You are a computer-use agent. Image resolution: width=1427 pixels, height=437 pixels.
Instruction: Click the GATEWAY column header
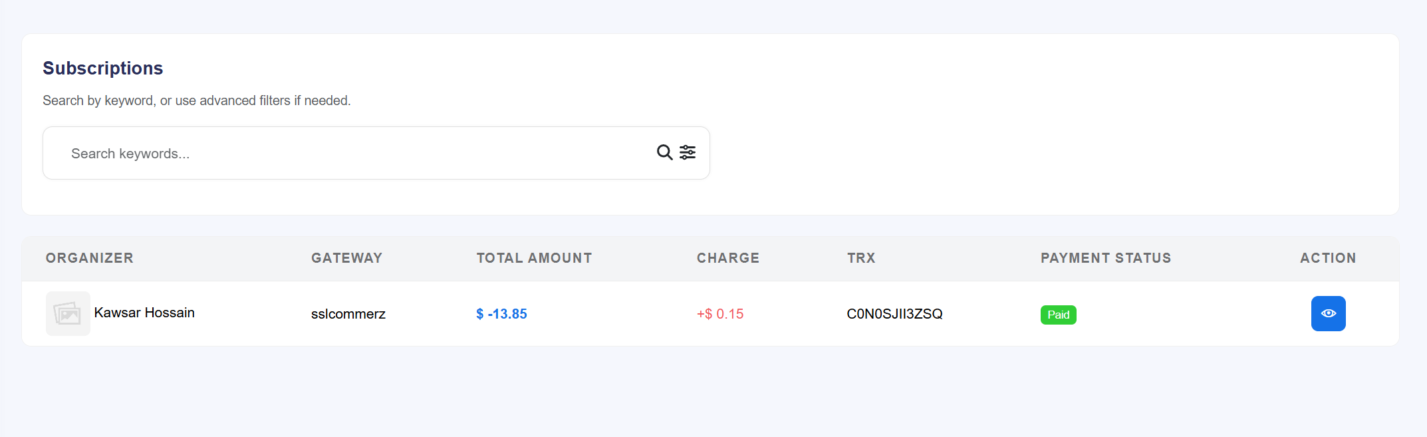346,258
